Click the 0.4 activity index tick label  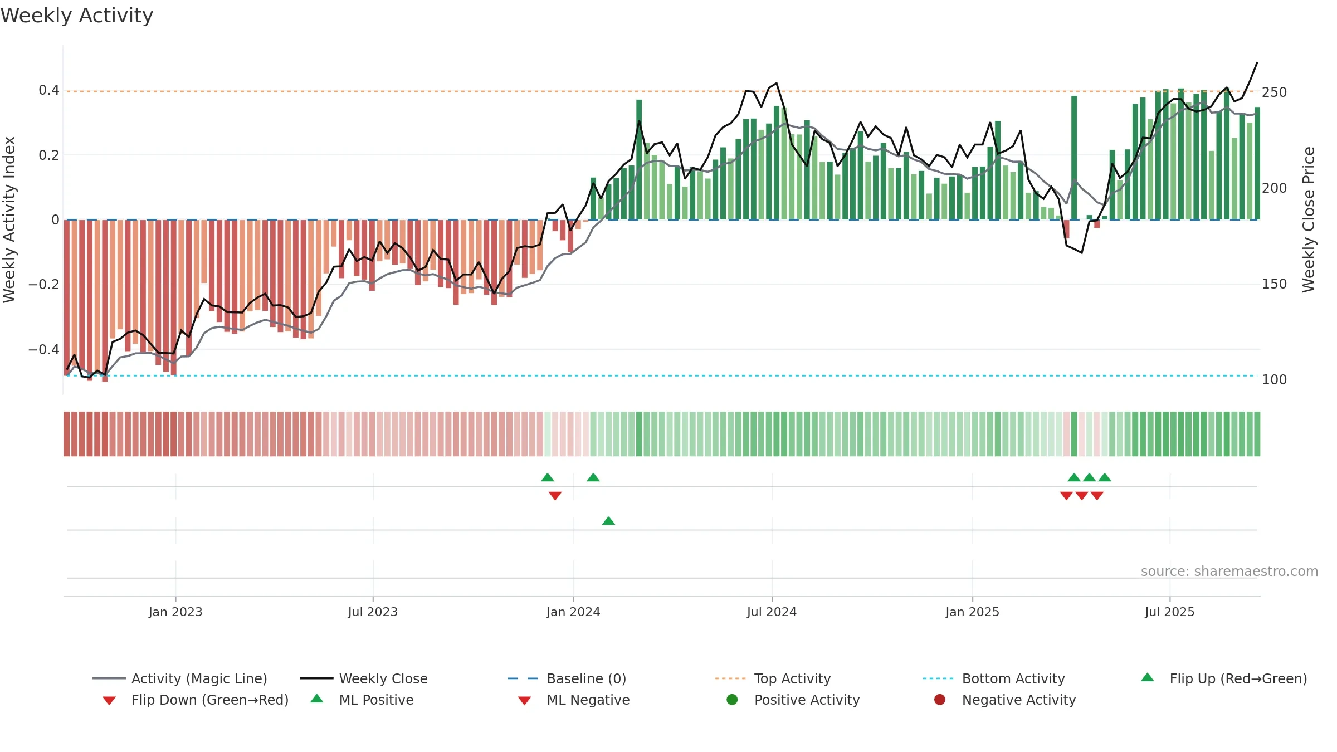(49, 90)
